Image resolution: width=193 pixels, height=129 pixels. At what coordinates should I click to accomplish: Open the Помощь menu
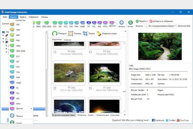pyautogui.click(x=45, y=17)
